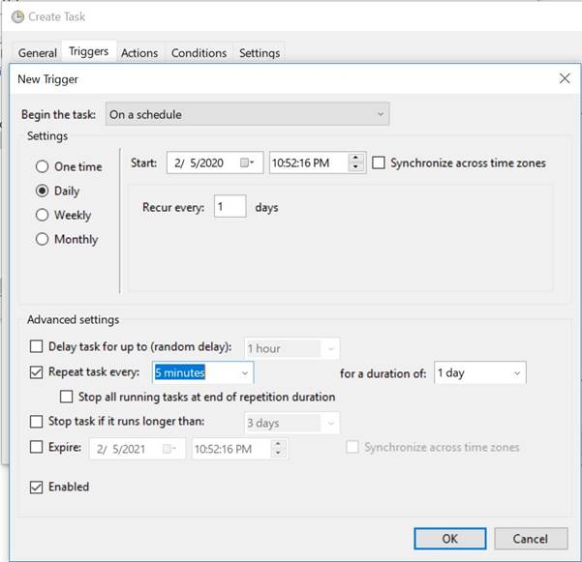The height and width of the screenshot is (562, 582).
Task: Uncheck Repeat task every checkbox
Action: (36, 371)
